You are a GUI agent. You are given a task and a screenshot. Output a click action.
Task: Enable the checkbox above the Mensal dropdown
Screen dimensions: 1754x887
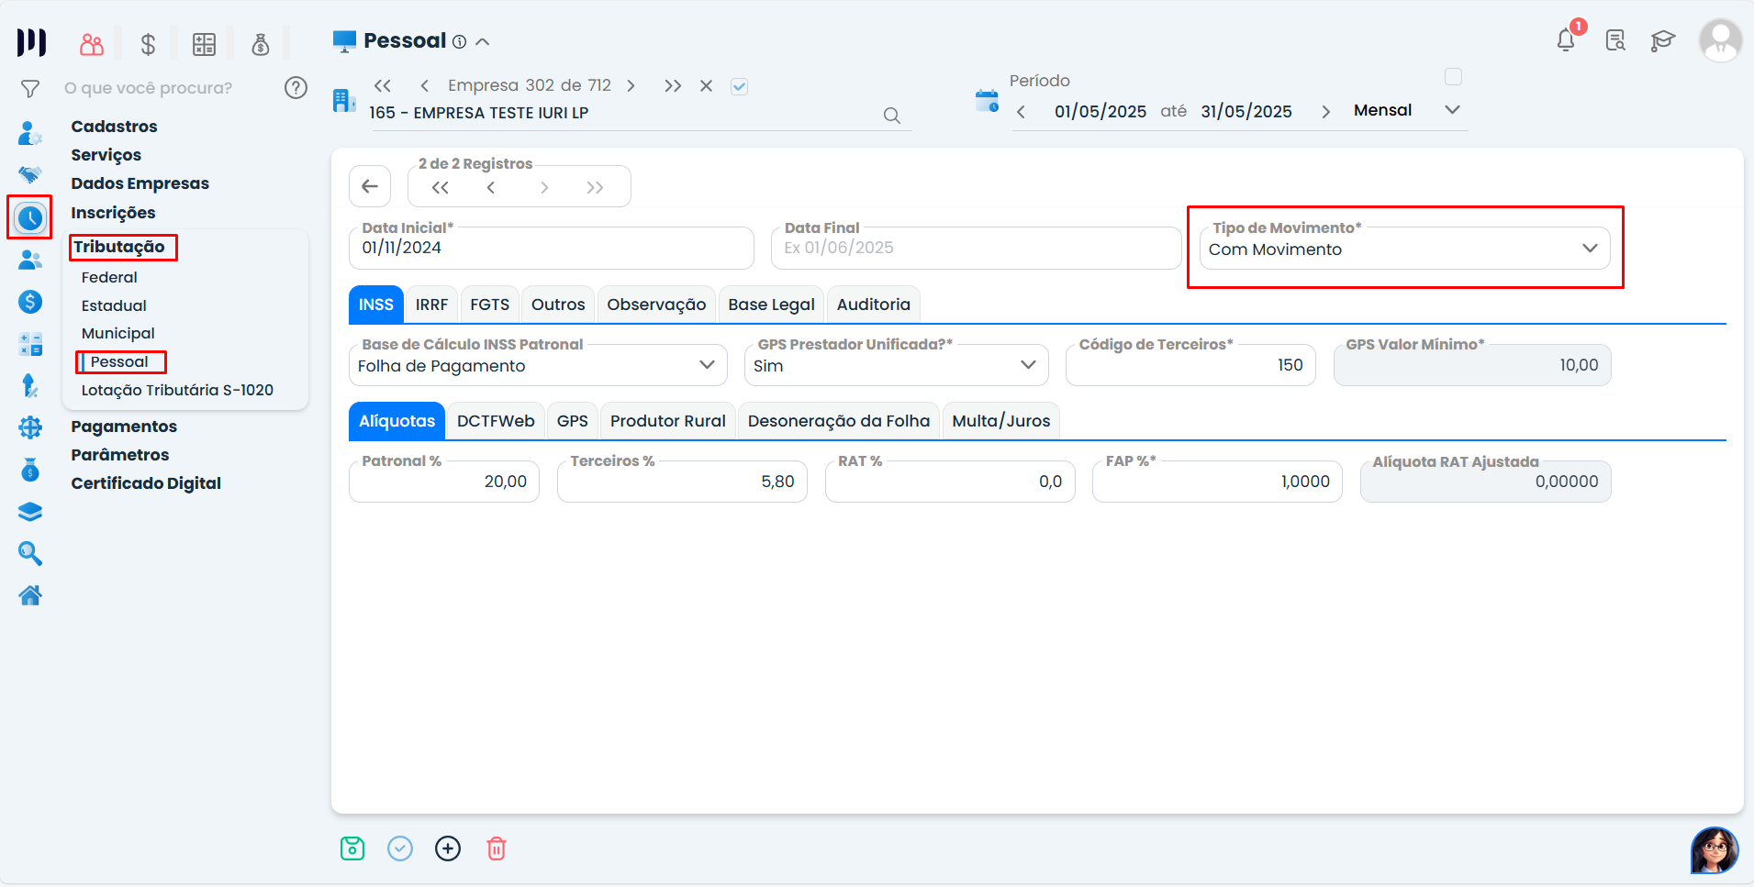1453,77
